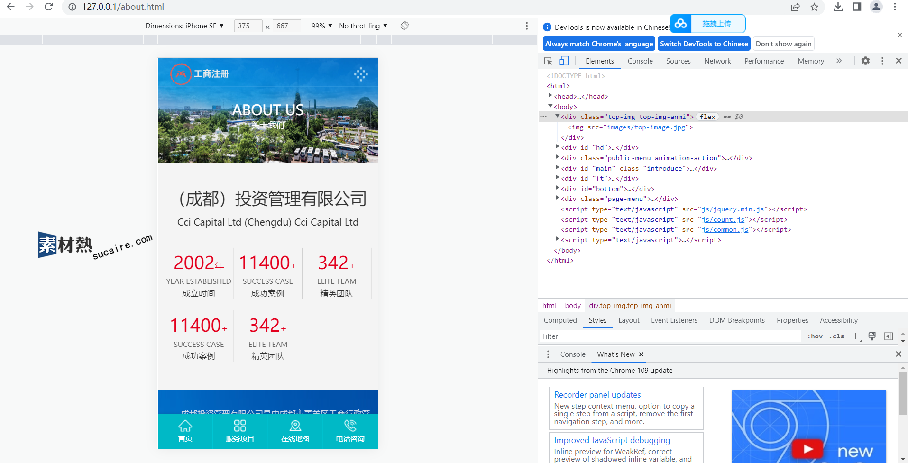908x463 pixels.
Task: Tap the 首页 home icon
Action: click(x=185, y=426)
